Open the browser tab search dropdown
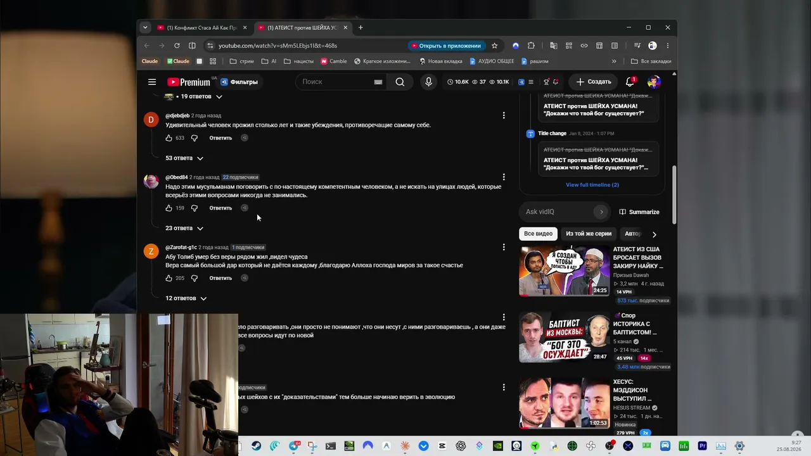Screen dimensions: 811x456 point(145,27)
